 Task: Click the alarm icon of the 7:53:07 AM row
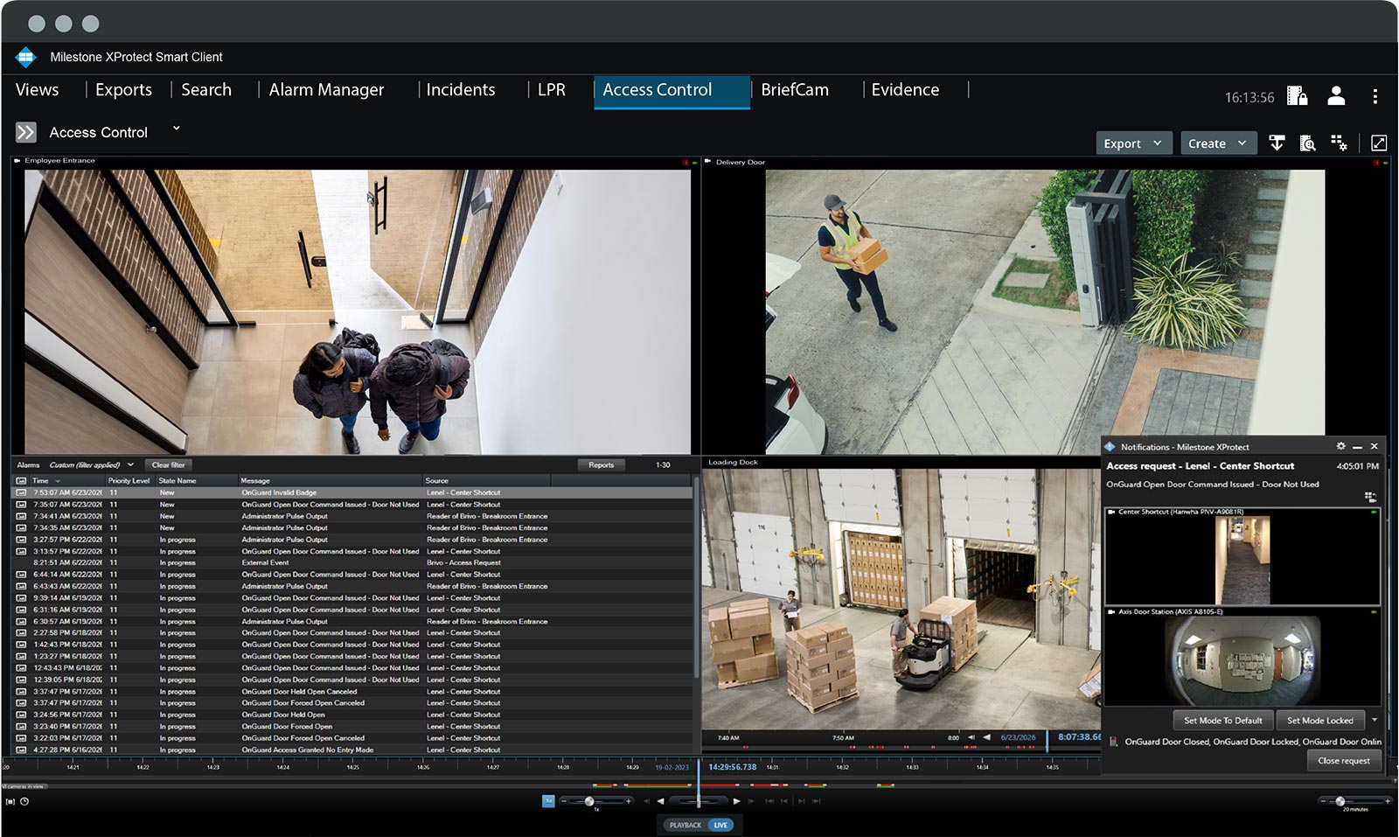point(21,492)
